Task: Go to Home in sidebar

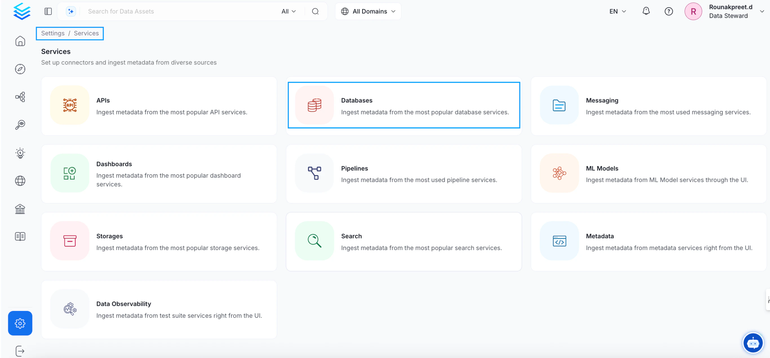Action: (x=20, y=41)
